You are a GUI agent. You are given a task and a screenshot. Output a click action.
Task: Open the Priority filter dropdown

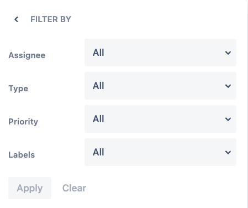160,119
